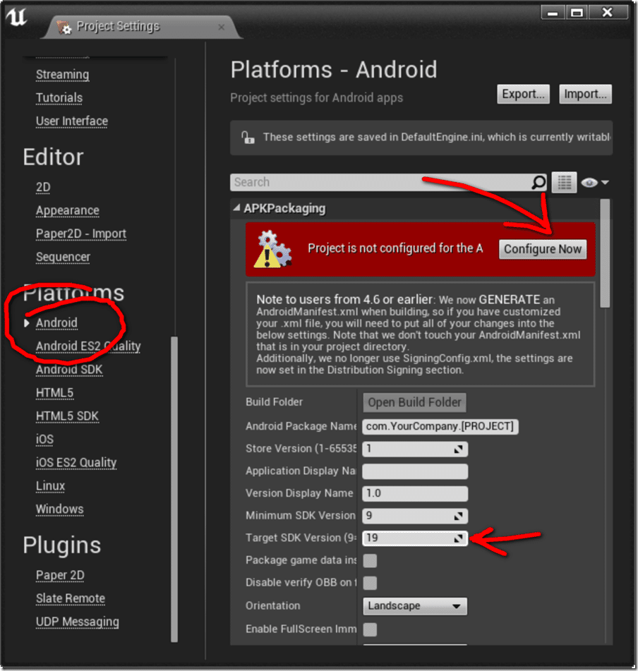Image resolution: width=638 pixels, height=671 pixels.
Task: Click the category list scrollbar
Action: [x=174, y=490]
